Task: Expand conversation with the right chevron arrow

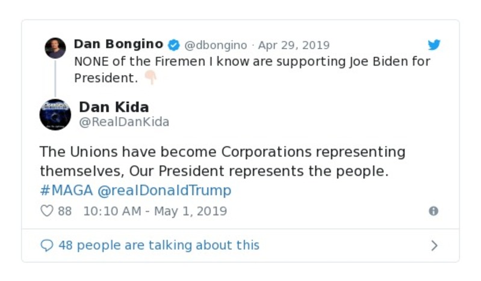Action: pos(434,246)
